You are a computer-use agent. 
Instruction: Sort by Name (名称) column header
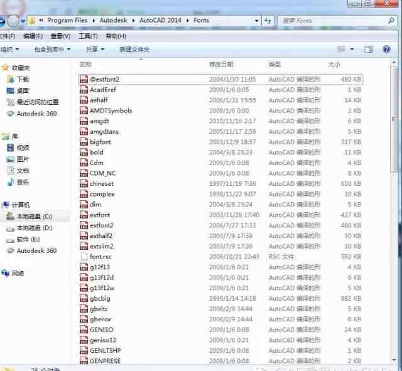(85, 64)
